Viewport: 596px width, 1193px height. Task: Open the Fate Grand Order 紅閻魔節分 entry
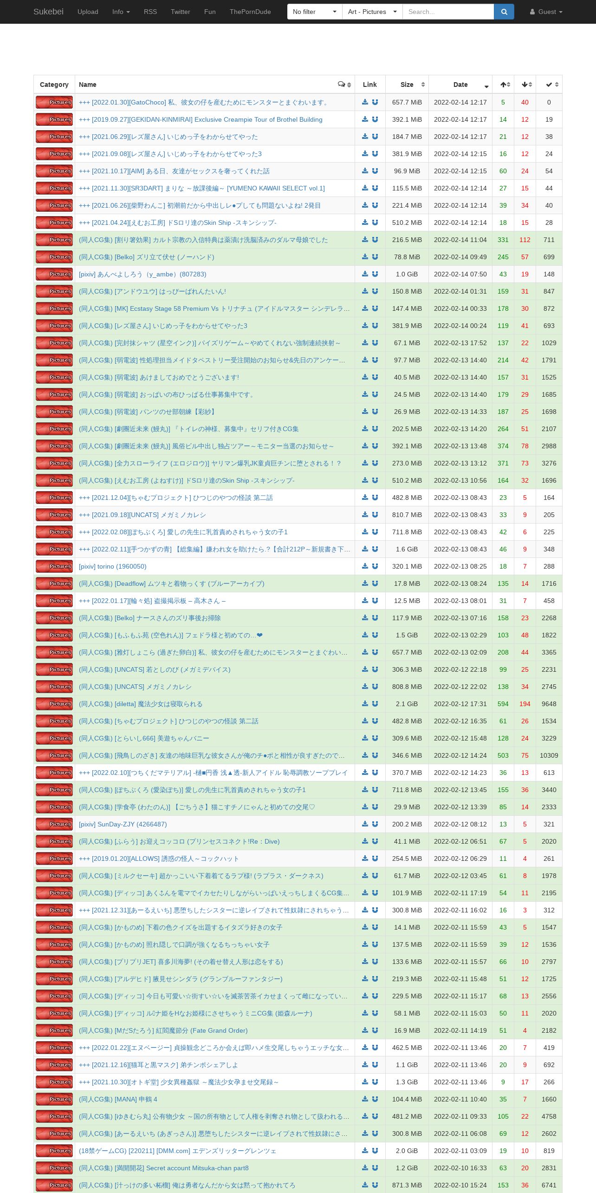163,1030
